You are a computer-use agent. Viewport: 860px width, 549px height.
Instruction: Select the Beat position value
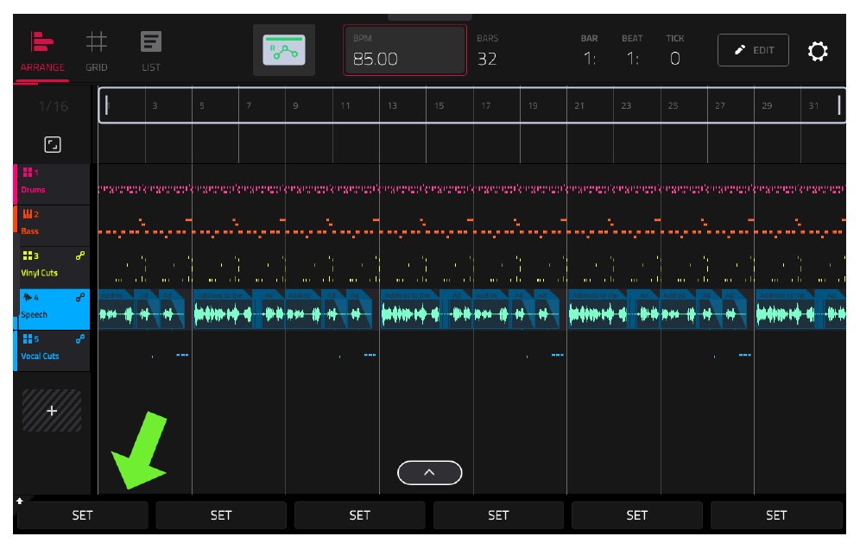(632, 59)
